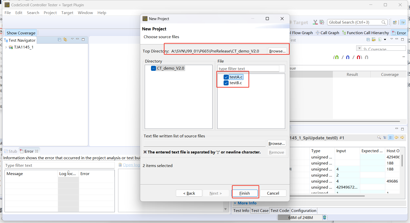410x223 pixels.
Task: Toggle Link with Editor in Test Navigator
Action: pyautogui.click(x=65, y=39)
